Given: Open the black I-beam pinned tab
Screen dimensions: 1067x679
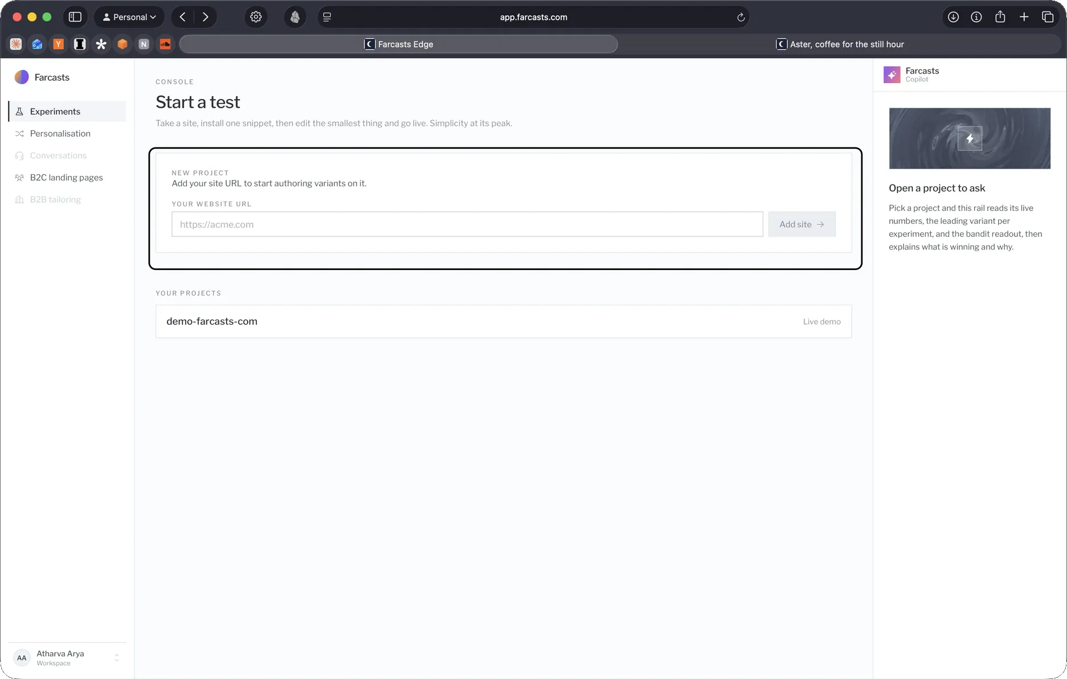Looking at the screenshot, I should coord(80,44).
